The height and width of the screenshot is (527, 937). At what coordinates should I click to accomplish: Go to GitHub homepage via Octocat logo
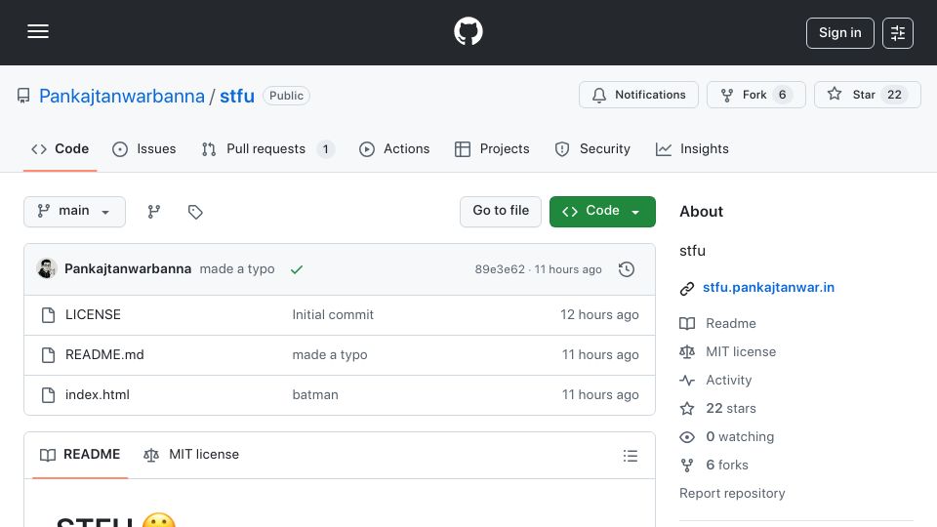point(468,31)
